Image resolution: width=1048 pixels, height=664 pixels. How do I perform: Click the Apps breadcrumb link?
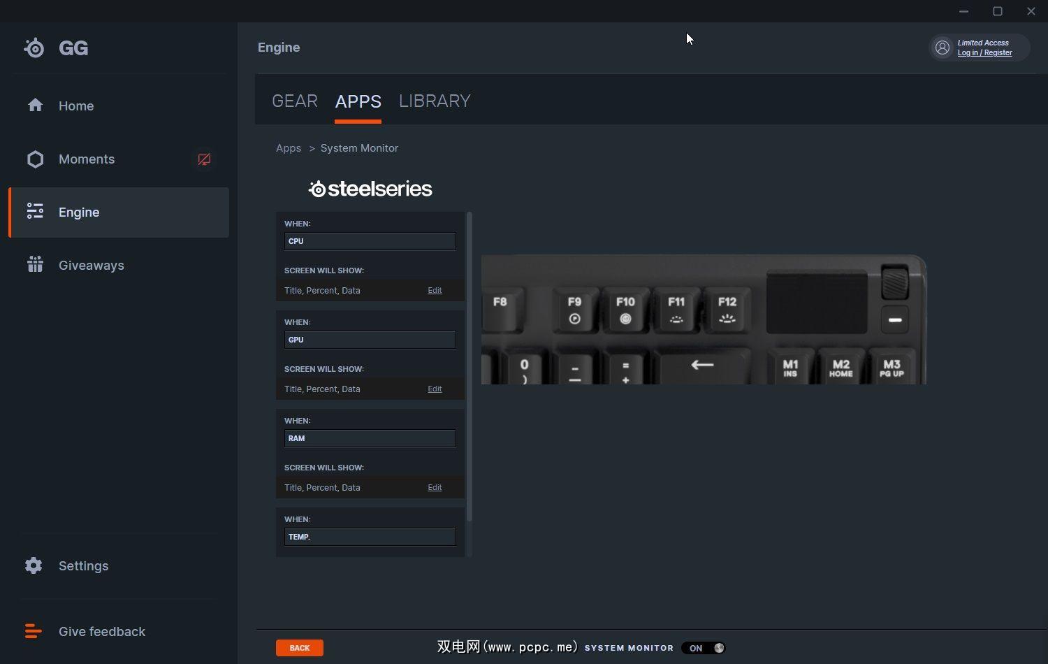pyautogui.click(x=289, y=148)
